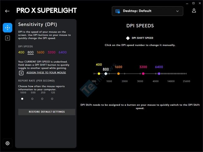The width and height of the screenshot is (203, 152).
Task: Select the 500 report rate option
Action: [32, 99]
